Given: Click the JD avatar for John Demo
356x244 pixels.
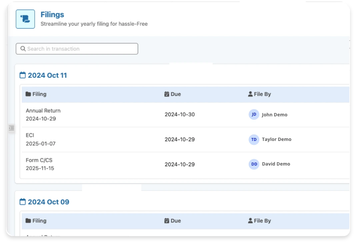Looking at the screenshot, I should (254, 114).
